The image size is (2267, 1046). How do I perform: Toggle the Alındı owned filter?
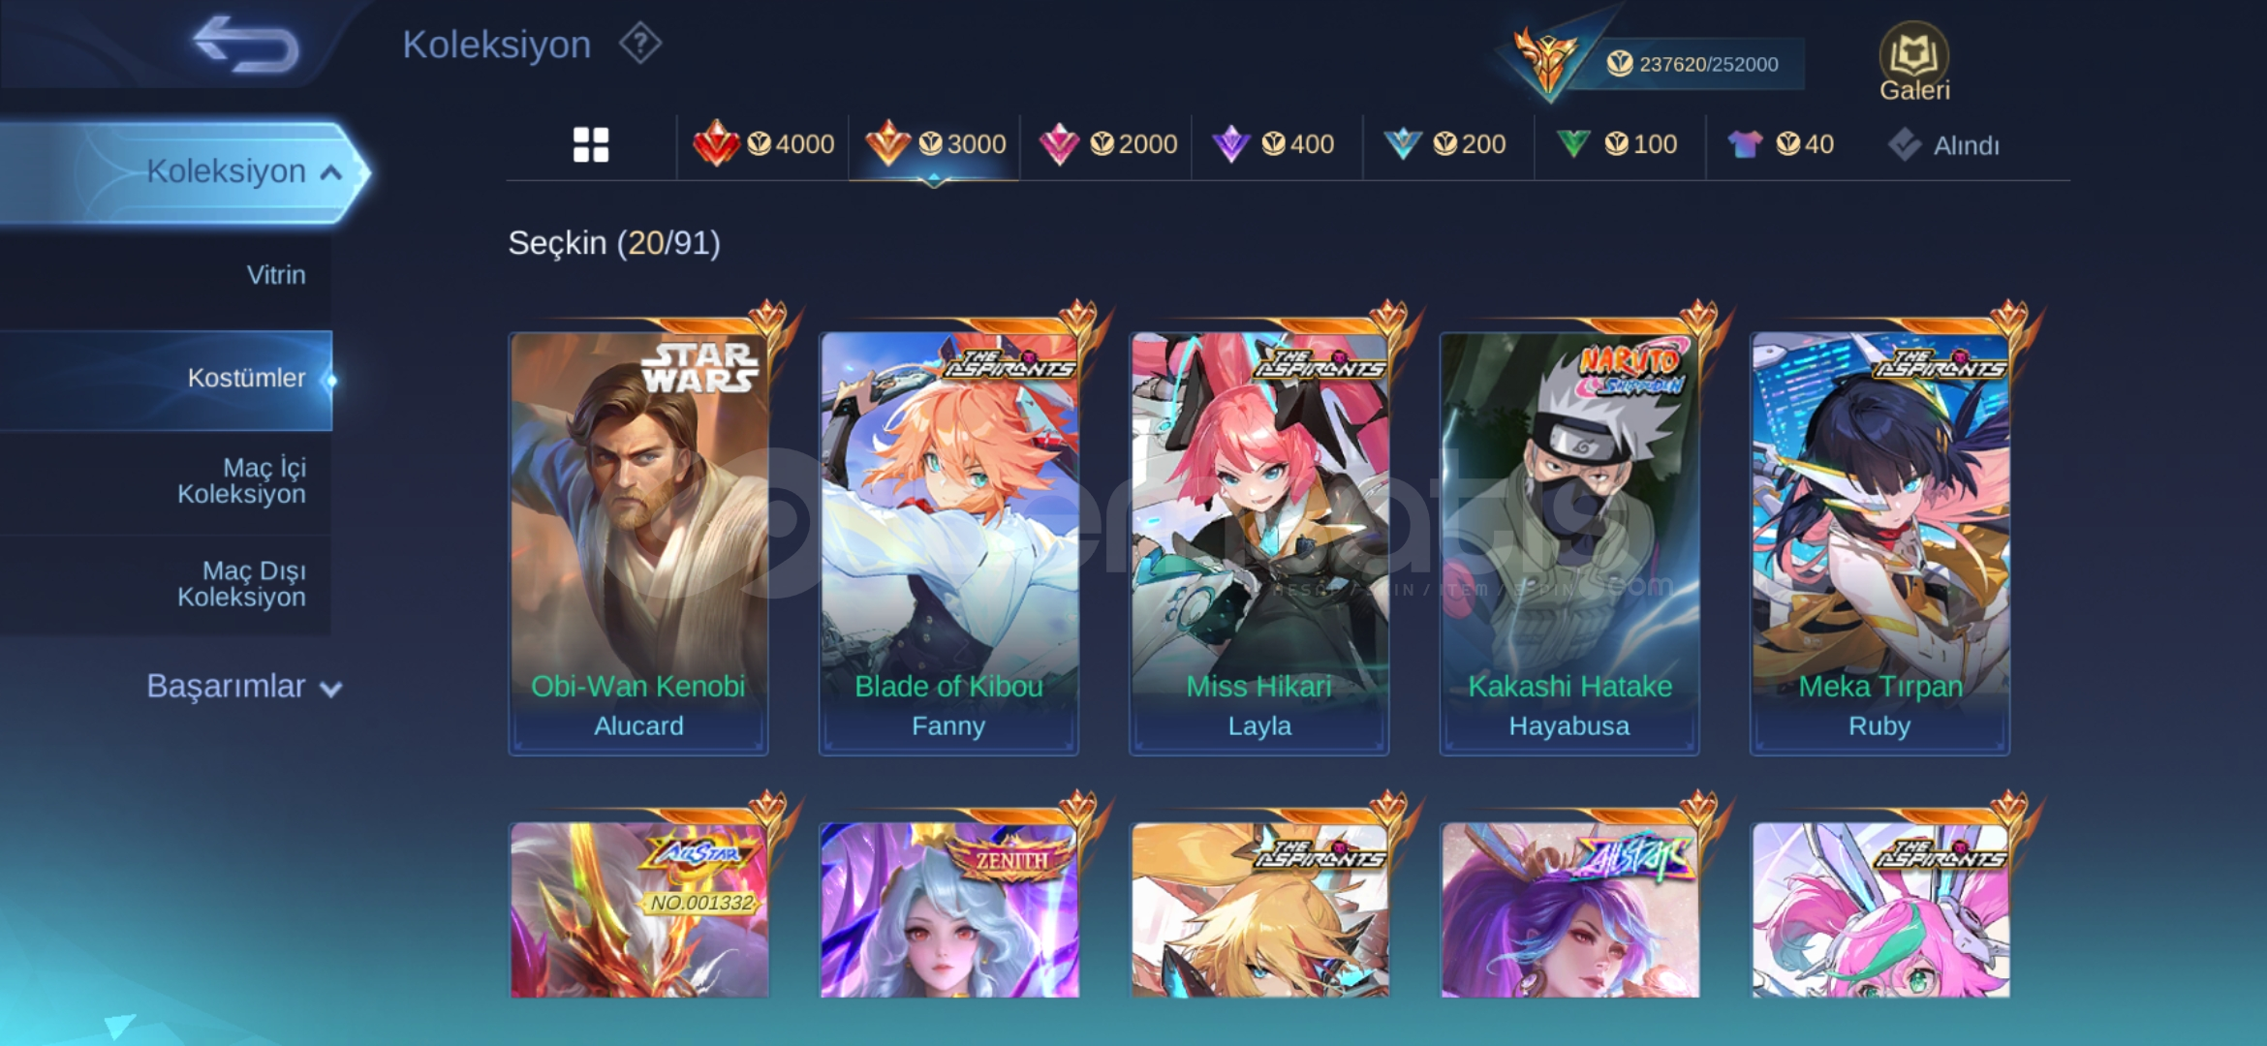coord(1943,145)
